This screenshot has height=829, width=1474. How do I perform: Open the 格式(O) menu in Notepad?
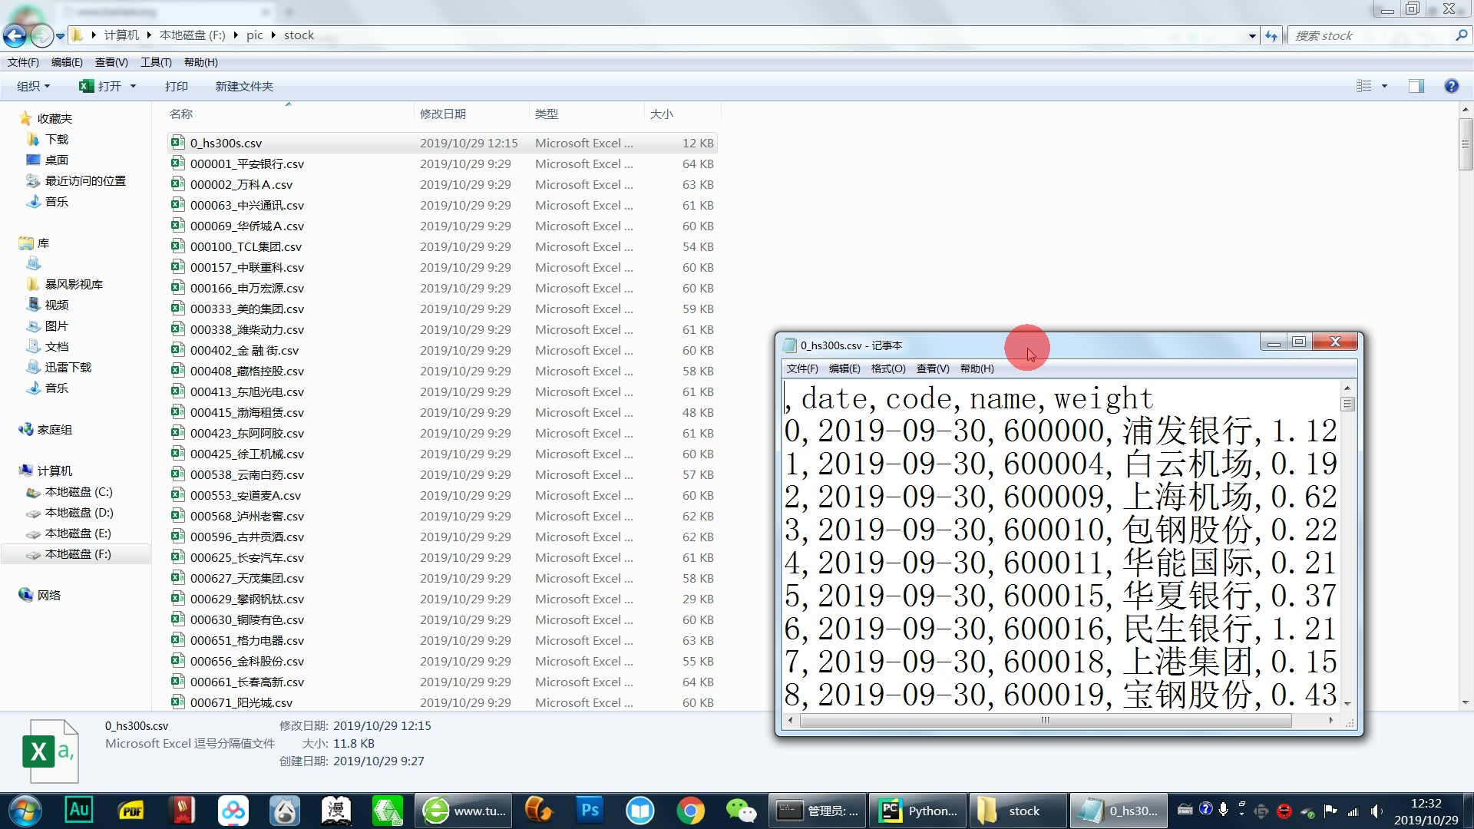[888, 369]
